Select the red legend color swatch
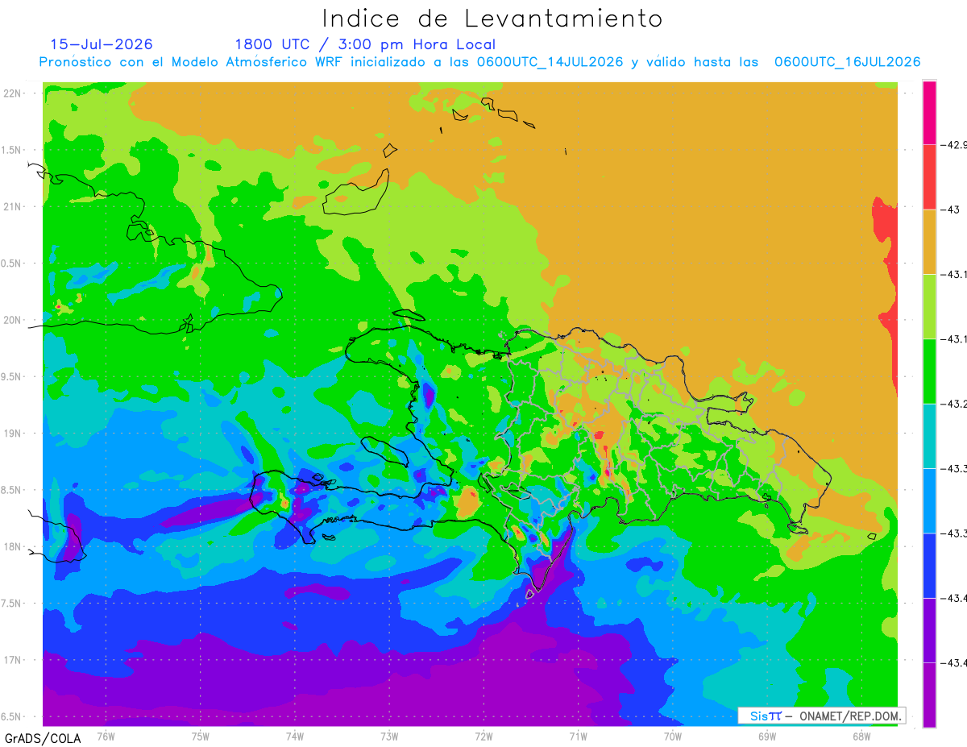Screen dimensions: 967x747 [x=929, y=177]
